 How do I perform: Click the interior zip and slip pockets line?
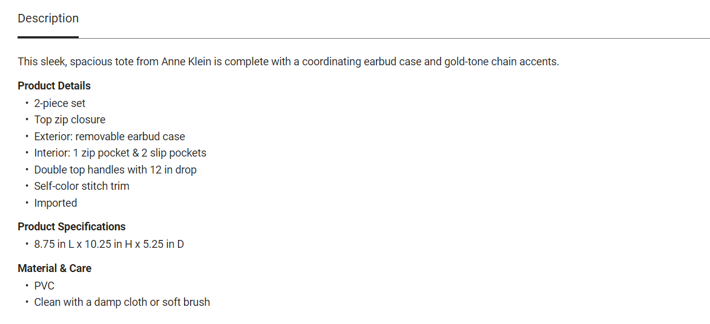(x=120, y=153)
